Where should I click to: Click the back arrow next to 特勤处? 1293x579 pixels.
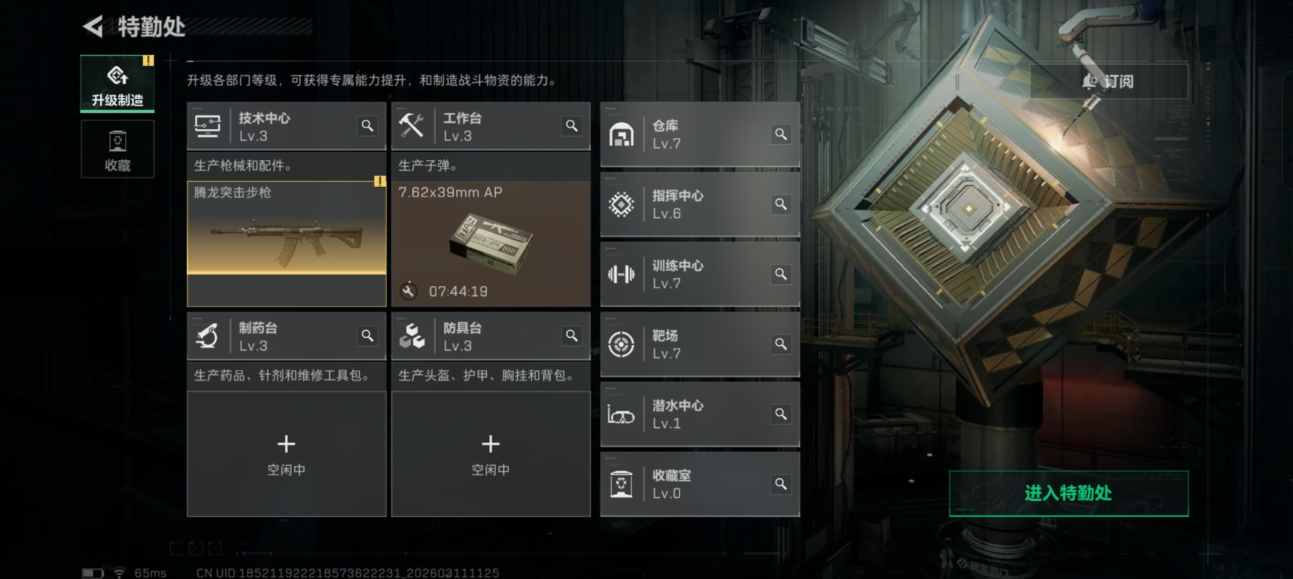[x=93, y=26]
